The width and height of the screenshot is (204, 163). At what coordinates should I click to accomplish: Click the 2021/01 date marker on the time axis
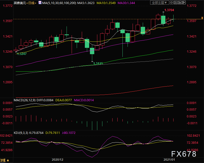pyautogui.click(x=169, y=160)
